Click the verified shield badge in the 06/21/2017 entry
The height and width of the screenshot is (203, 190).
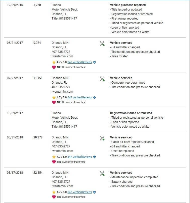point(94,62)
